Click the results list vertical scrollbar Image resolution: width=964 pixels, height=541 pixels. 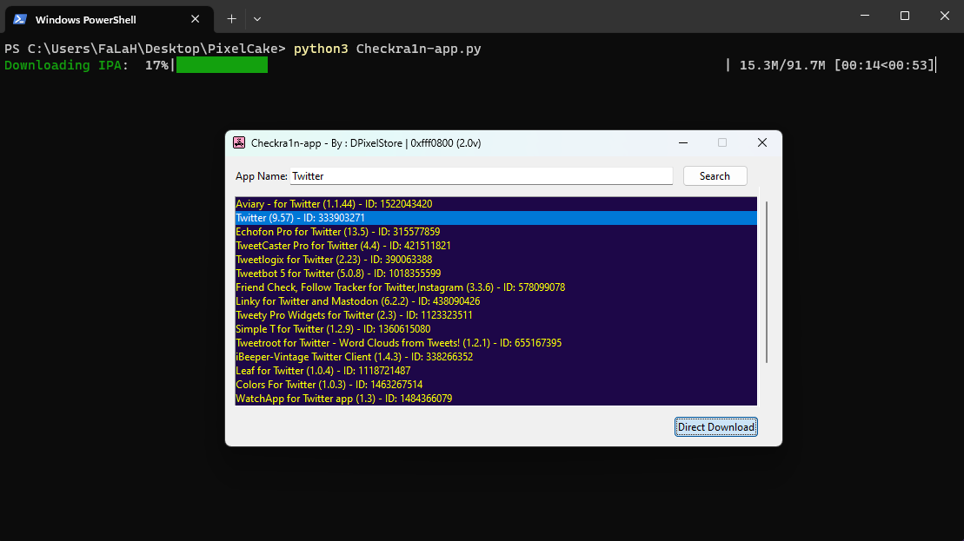click(x=766, y=282)
